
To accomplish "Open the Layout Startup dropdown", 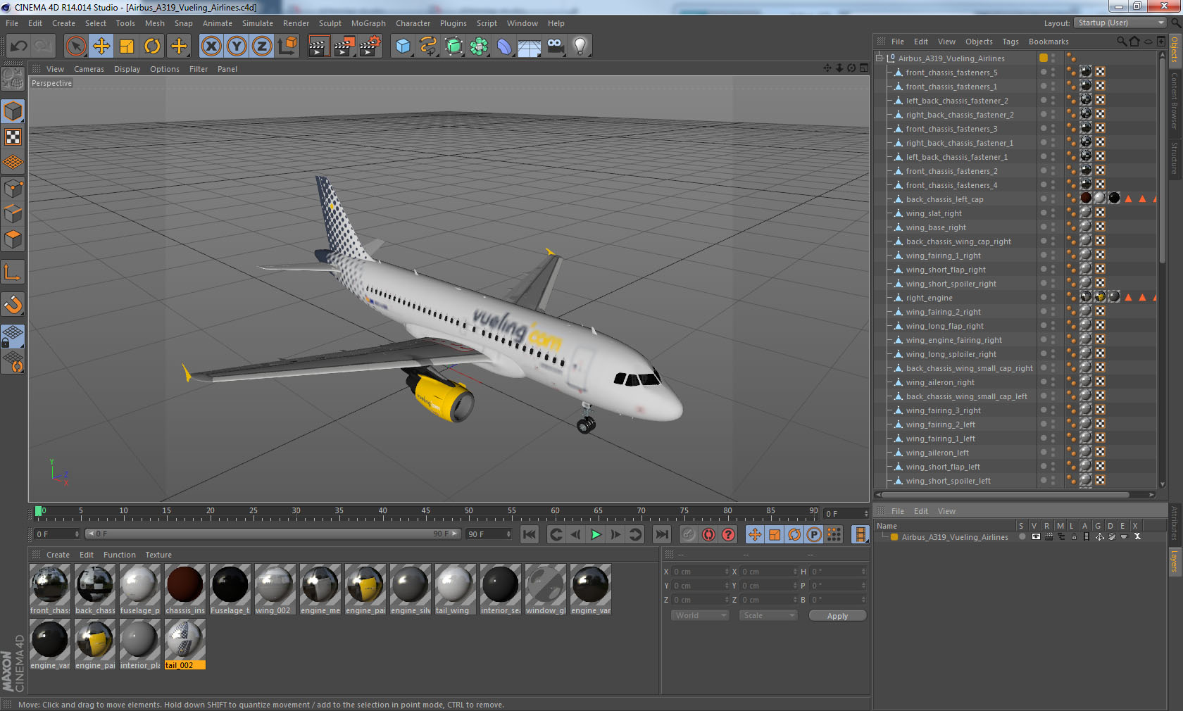I will tap(1121, 23).
